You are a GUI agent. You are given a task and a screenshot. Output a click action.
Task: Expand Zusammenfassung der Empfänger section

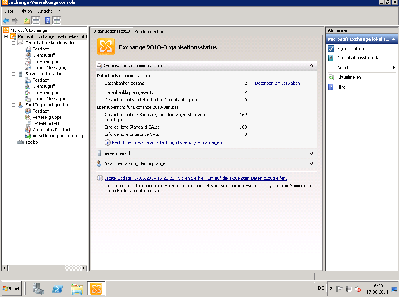311,163
